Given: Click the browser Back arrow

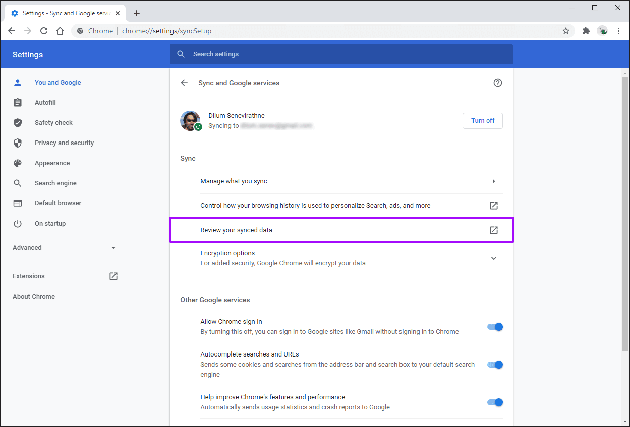Looking at the screenshot, I should pyautogui.click(x=12, y=31).
